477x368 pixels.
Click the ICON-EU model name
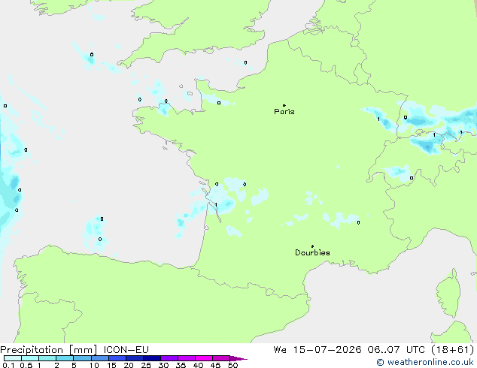click(x=126, y=350)
